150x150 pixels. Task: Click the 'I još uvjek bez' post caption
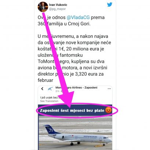click(x=50, y=98)
